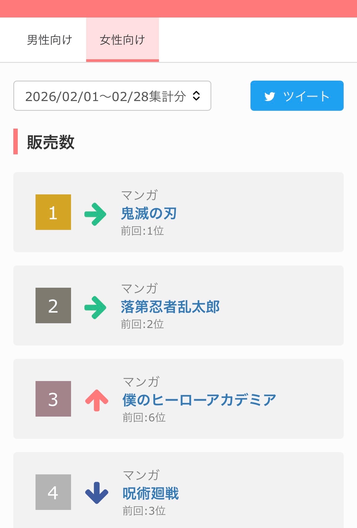Click the red up arrow for rank 3
357x528 pixels.
pyautogui.click(x=97, y=400)
